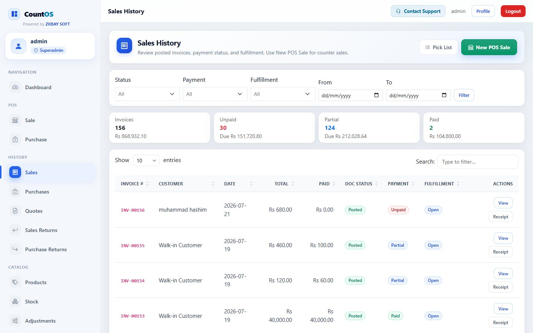This screenshot has width=533, height=333.
Task: Click the Sales History header icon
Action: tap(124, 46)
